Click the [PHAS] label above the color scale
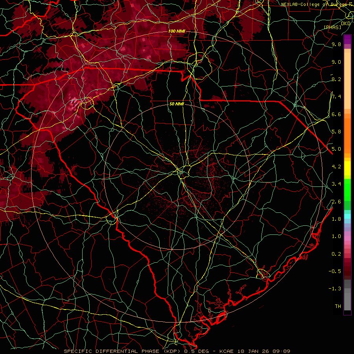The height and width of the screenshot is (354, 354). 332,27
